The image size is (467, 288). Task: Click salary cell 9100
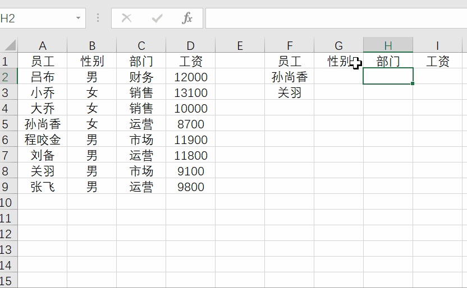click(191, 171)
